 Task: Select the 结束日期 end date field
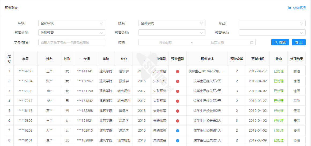217,42
